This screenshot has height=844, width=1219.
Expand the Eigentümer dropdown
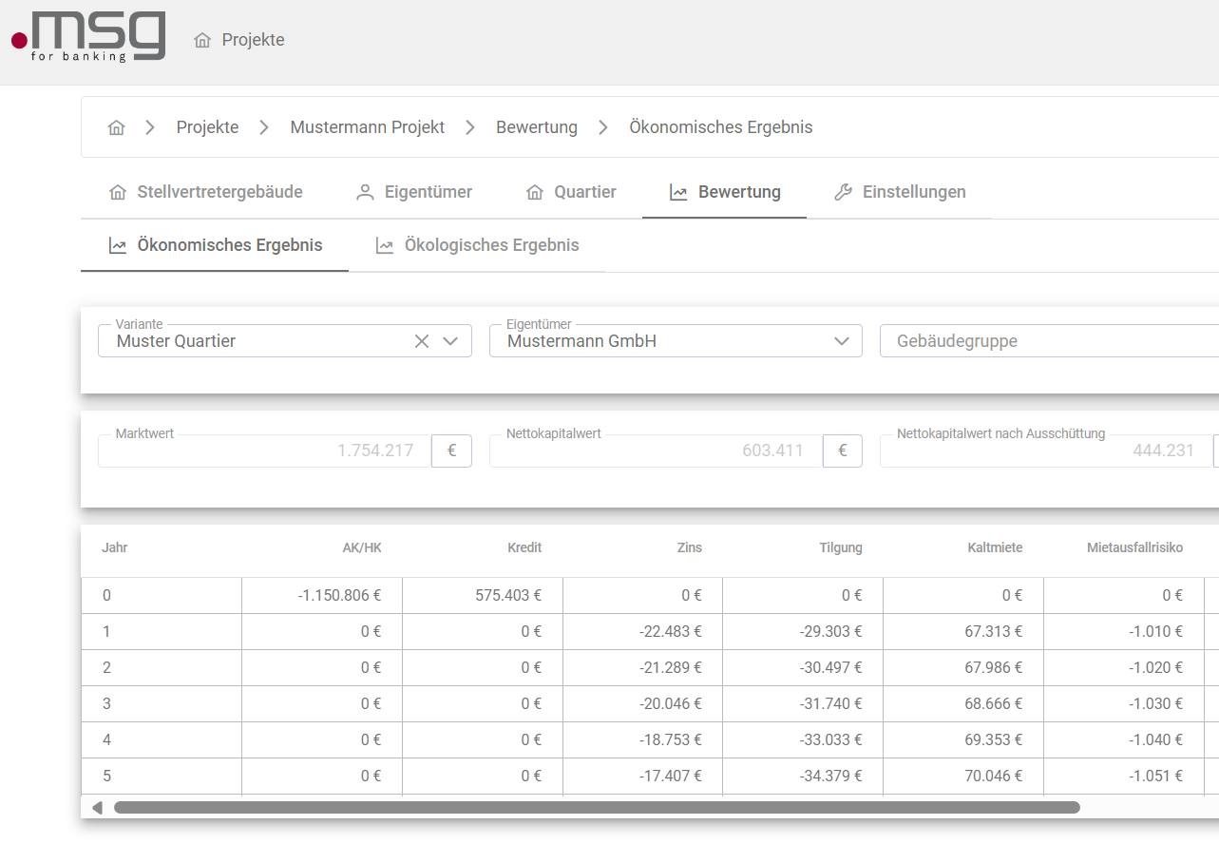pos(841,341)
